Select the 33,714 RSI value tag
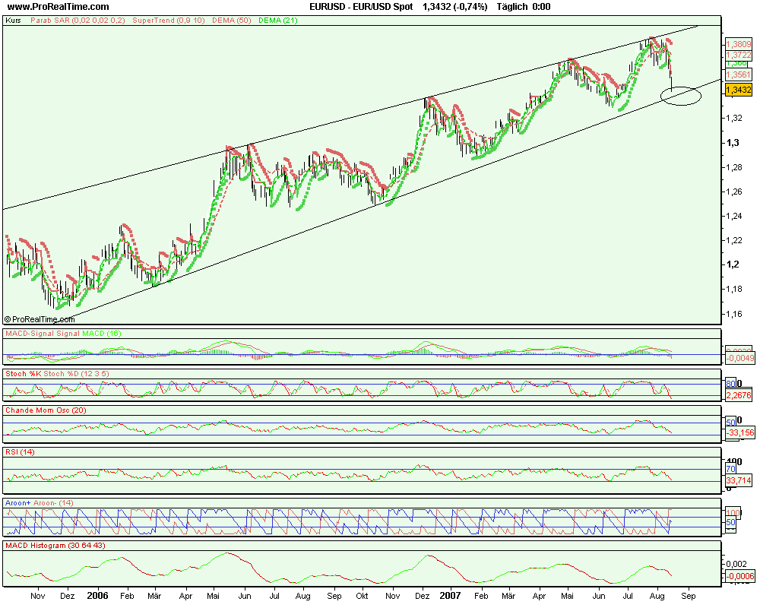Screen dimensions: 760x608 click(x=739, y=480)
